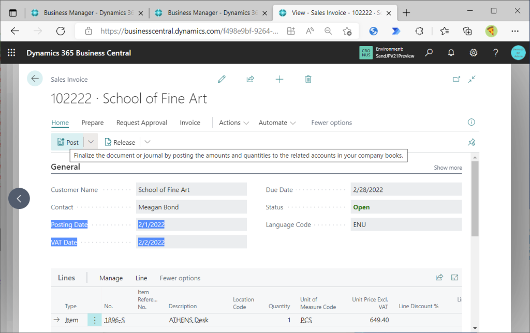Click the 1896-S item number link
This screenshot has height=333, width=530.
pyautogui.click(x=114, y=320)
